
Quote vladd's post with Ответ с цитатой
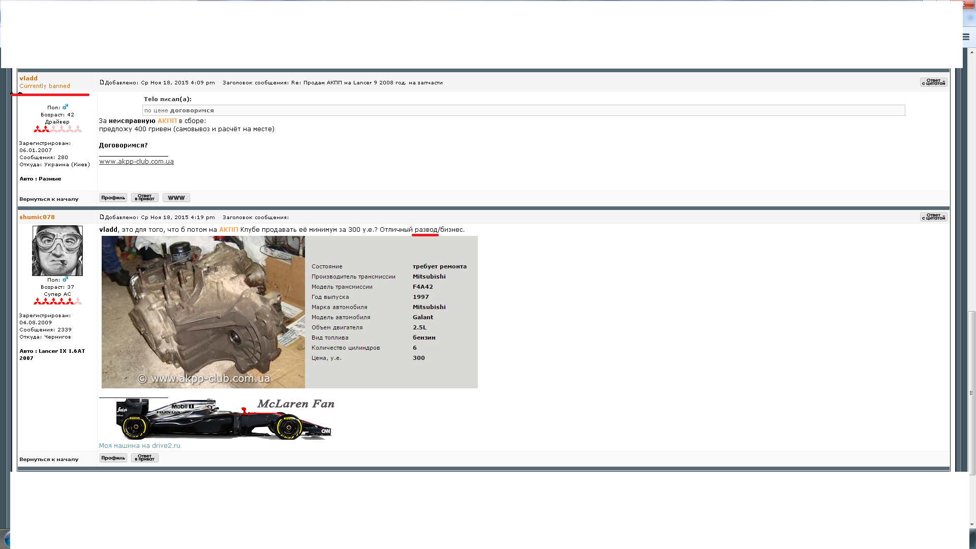(x=933, y=82)
